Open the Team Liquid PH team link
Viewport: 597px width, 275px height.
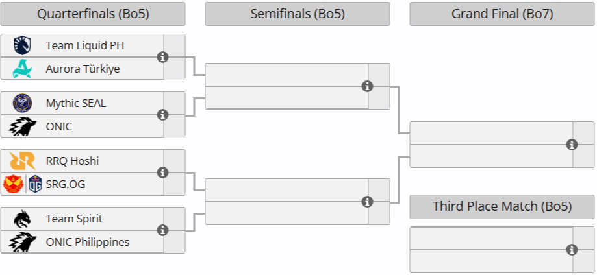coord(84,45)
